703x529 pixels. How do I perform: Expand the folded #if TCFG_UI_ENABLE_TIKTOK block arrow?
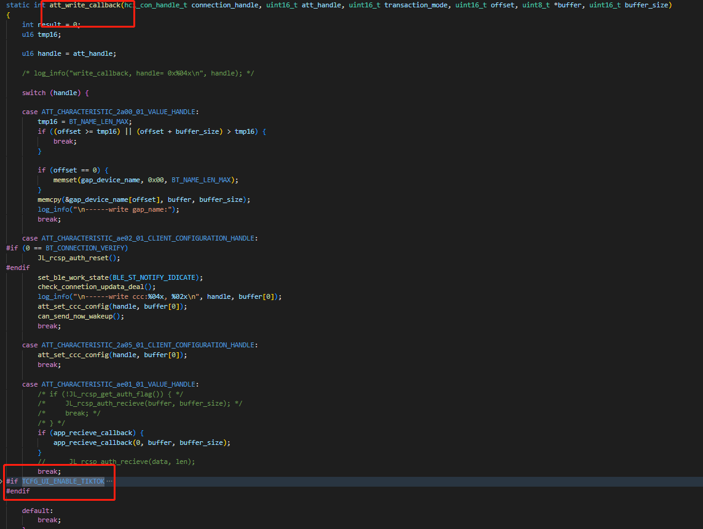click(x=2, y=482)
